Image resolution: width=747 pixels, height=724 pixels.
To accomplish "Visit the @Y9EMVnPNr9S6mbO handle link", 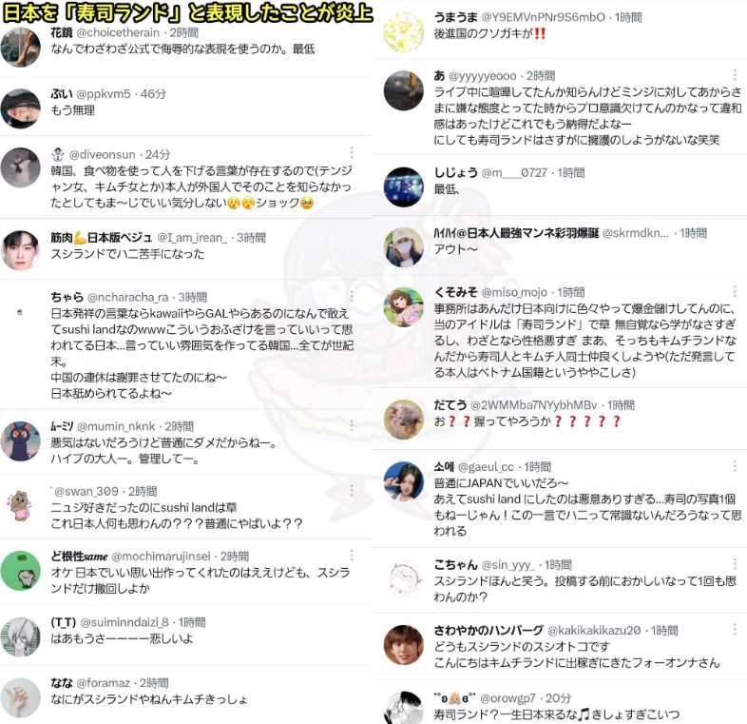I will [543, 17].
